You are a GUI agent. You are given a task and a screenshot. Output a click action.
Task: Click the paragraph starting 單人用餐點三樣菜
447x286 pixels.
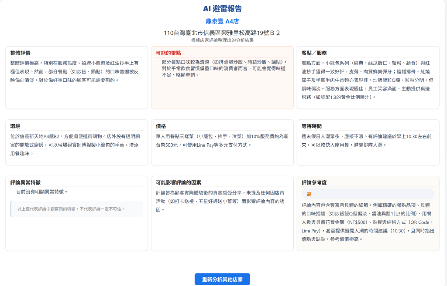tap(222, 141)
